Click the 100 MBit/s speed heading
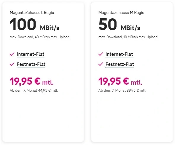Screen dimensions: 175x145 (x=34, y=24)
